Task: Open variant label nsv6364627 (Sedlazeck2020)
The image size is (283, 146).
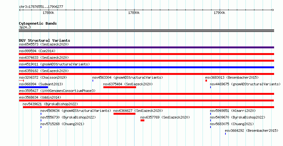Action: [138, 111]
